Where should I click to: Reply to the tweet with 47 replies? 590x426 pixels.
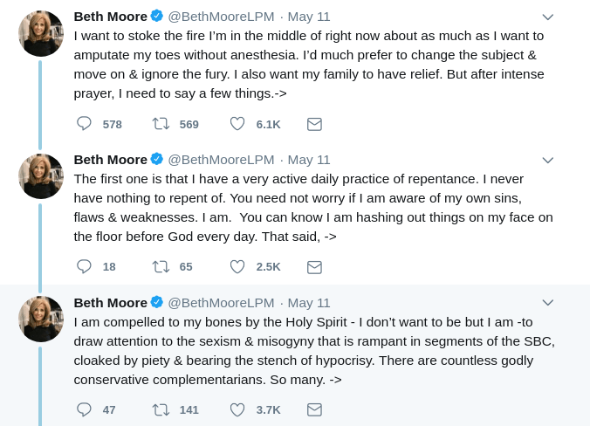[x=84, y=409]
